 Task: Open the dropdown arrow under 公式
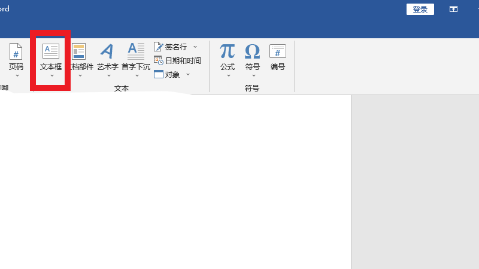(228, 76)
